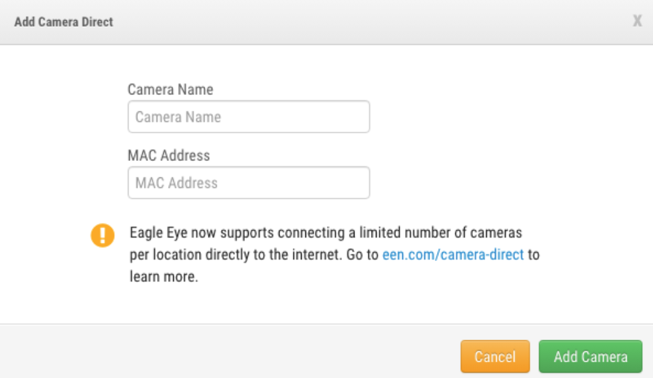Viewport: 653px width, 378px height.
Task: Click the alert icon beside the notice
Action: tap(103, 236)
